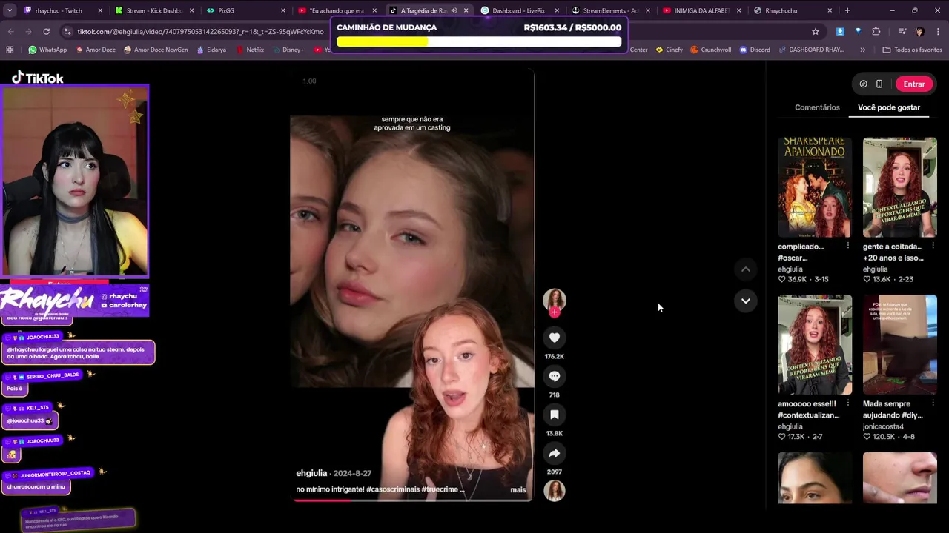Mute the tab via the speaker icon on the TikTok tab

coord(454,10)
